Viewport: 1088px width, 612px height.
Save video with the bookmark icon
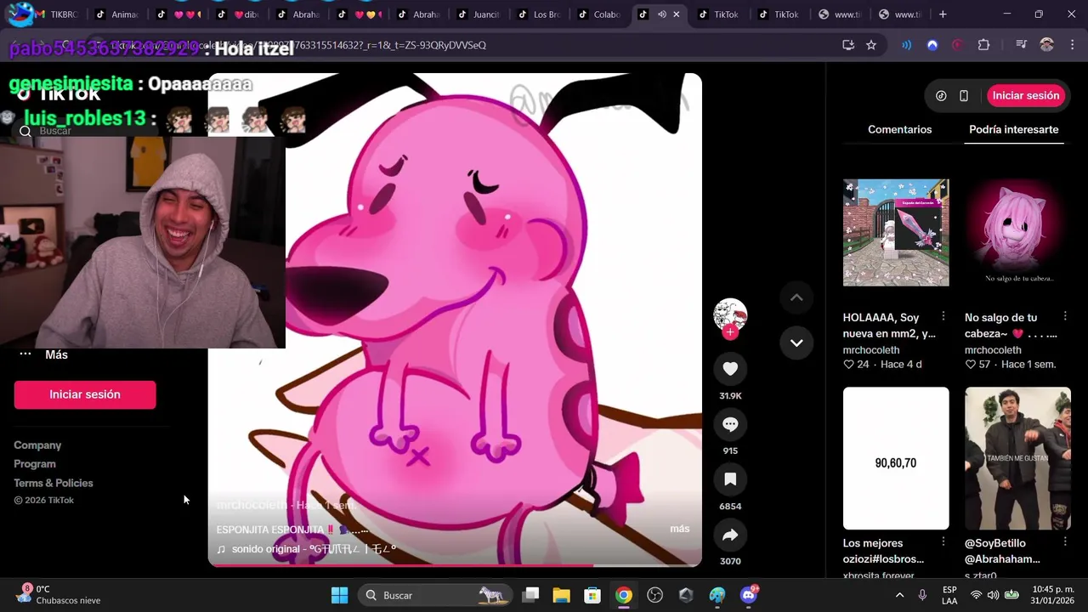click(x=730, y=479)
